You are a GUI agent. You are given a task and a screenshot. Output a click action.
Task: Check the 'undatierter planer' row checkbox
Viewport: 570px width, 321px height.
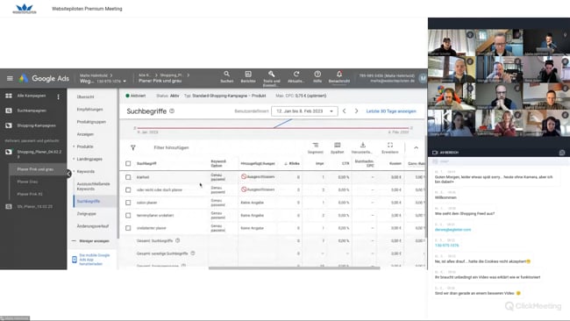pyautogui.click(x=128, y=228)
